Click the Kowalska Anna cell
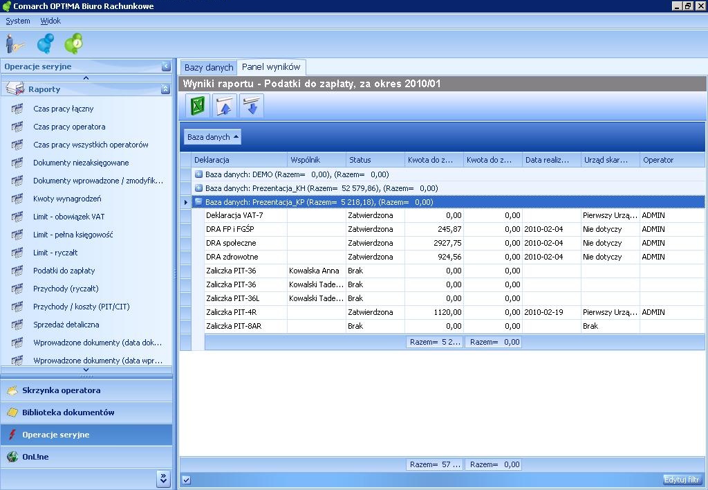Image resolution: width=708 pixels, height=490 pixels. click(317, 271)
